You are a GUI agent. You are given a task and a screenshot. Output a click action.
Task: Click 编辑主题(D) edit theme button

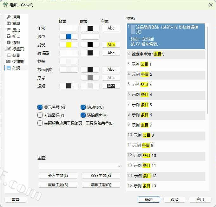(x=101, y=184)
